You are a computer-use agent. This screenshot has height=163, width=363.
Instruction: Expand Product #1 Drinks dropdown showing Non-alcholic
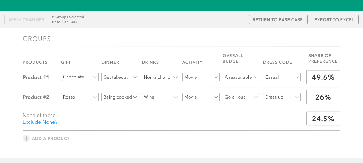point(160,77)
